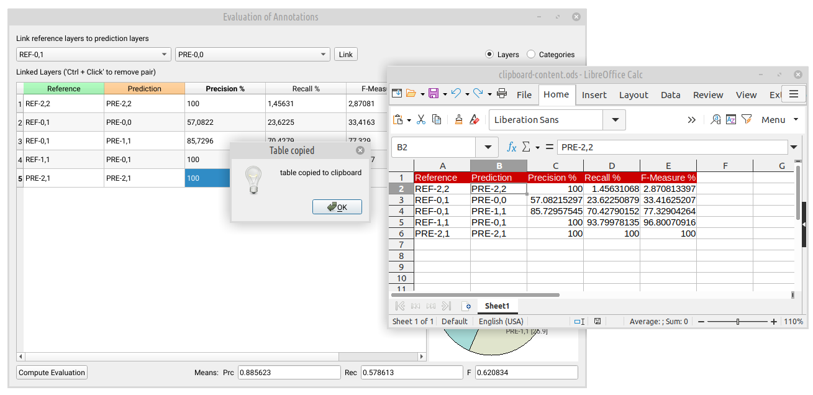
Task: Click the Rec mean value field
Action: 411,373
